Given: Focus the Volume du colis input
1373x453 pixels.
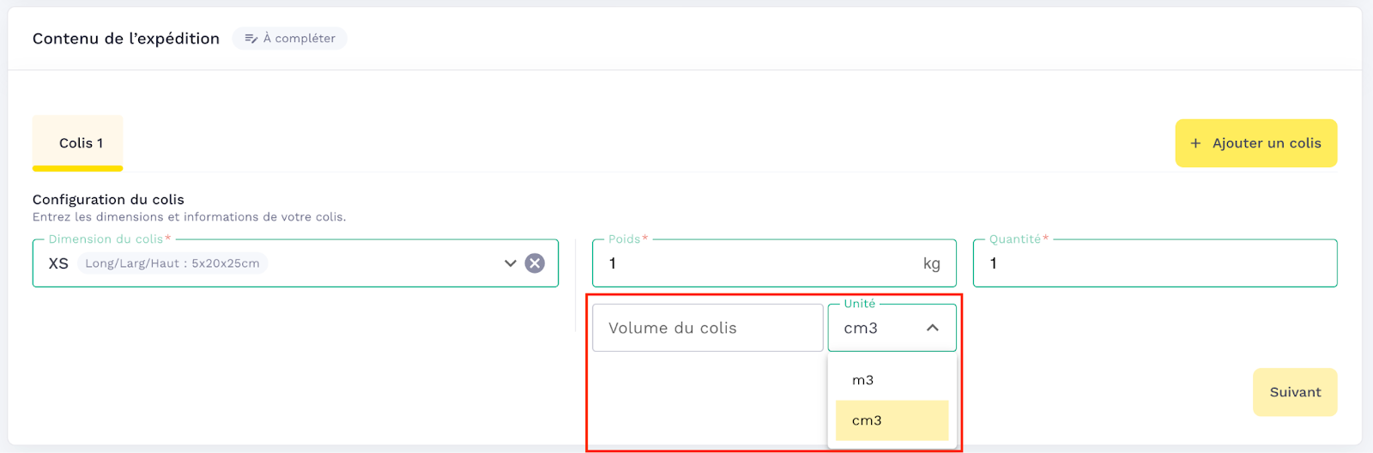Looking at the screenshot, I should 707,328.
